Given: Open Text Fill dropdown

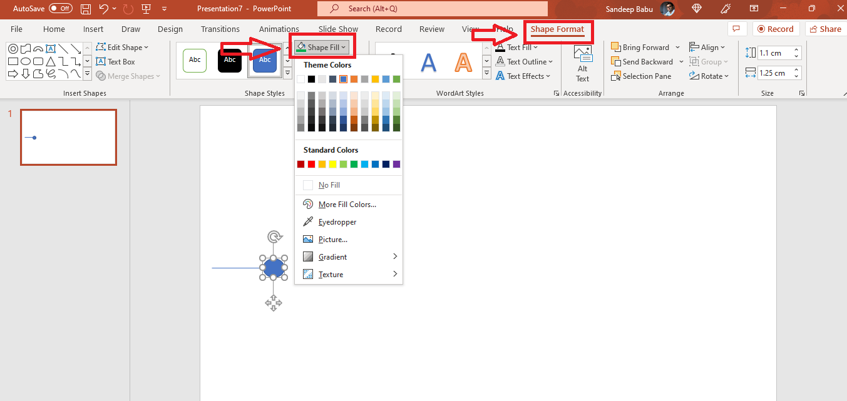Looking at the screenshot, I should [x=516, y=48].
